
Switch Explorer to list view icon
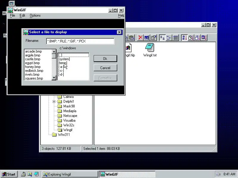tap(169, 38)
